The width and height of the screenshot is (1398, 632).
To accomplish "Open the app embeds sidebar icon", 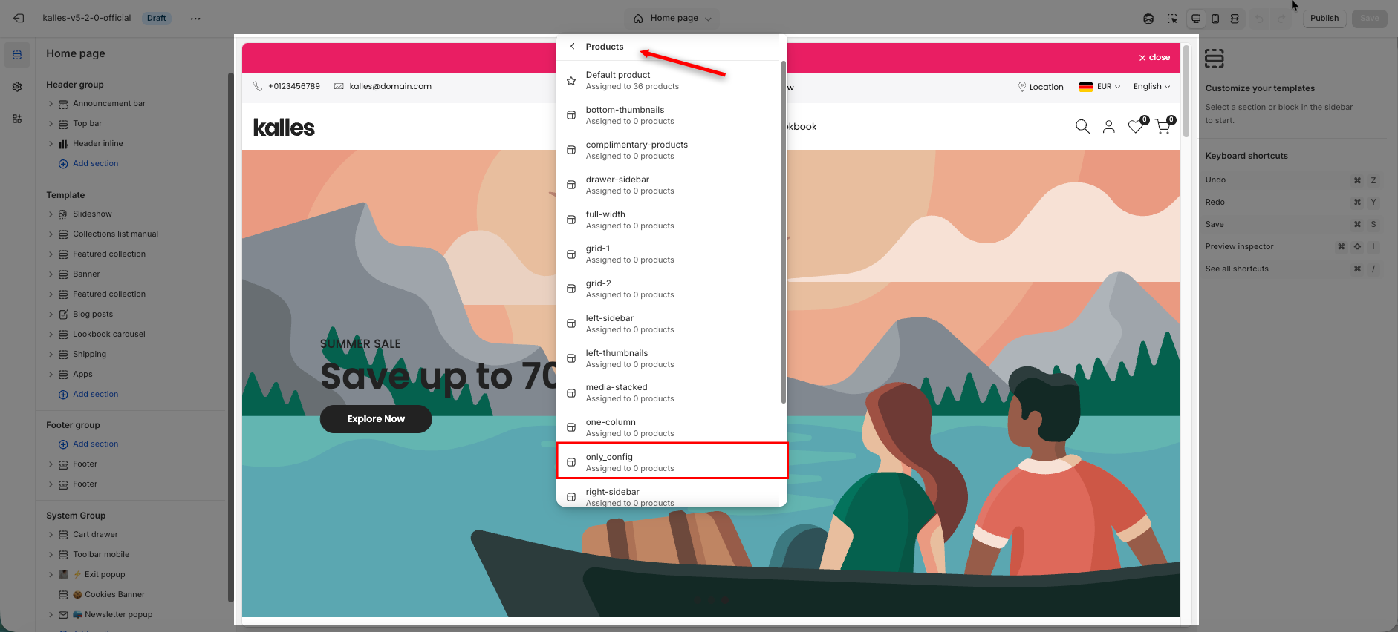I will click(x=17, y=119).
